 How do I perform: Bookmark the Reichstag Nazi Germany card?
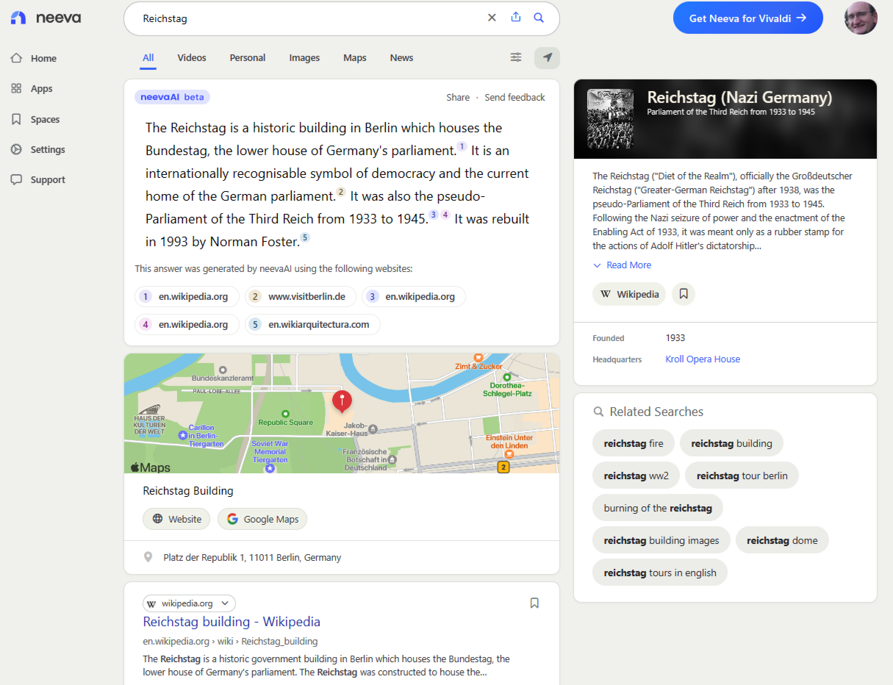pos(684,294)
